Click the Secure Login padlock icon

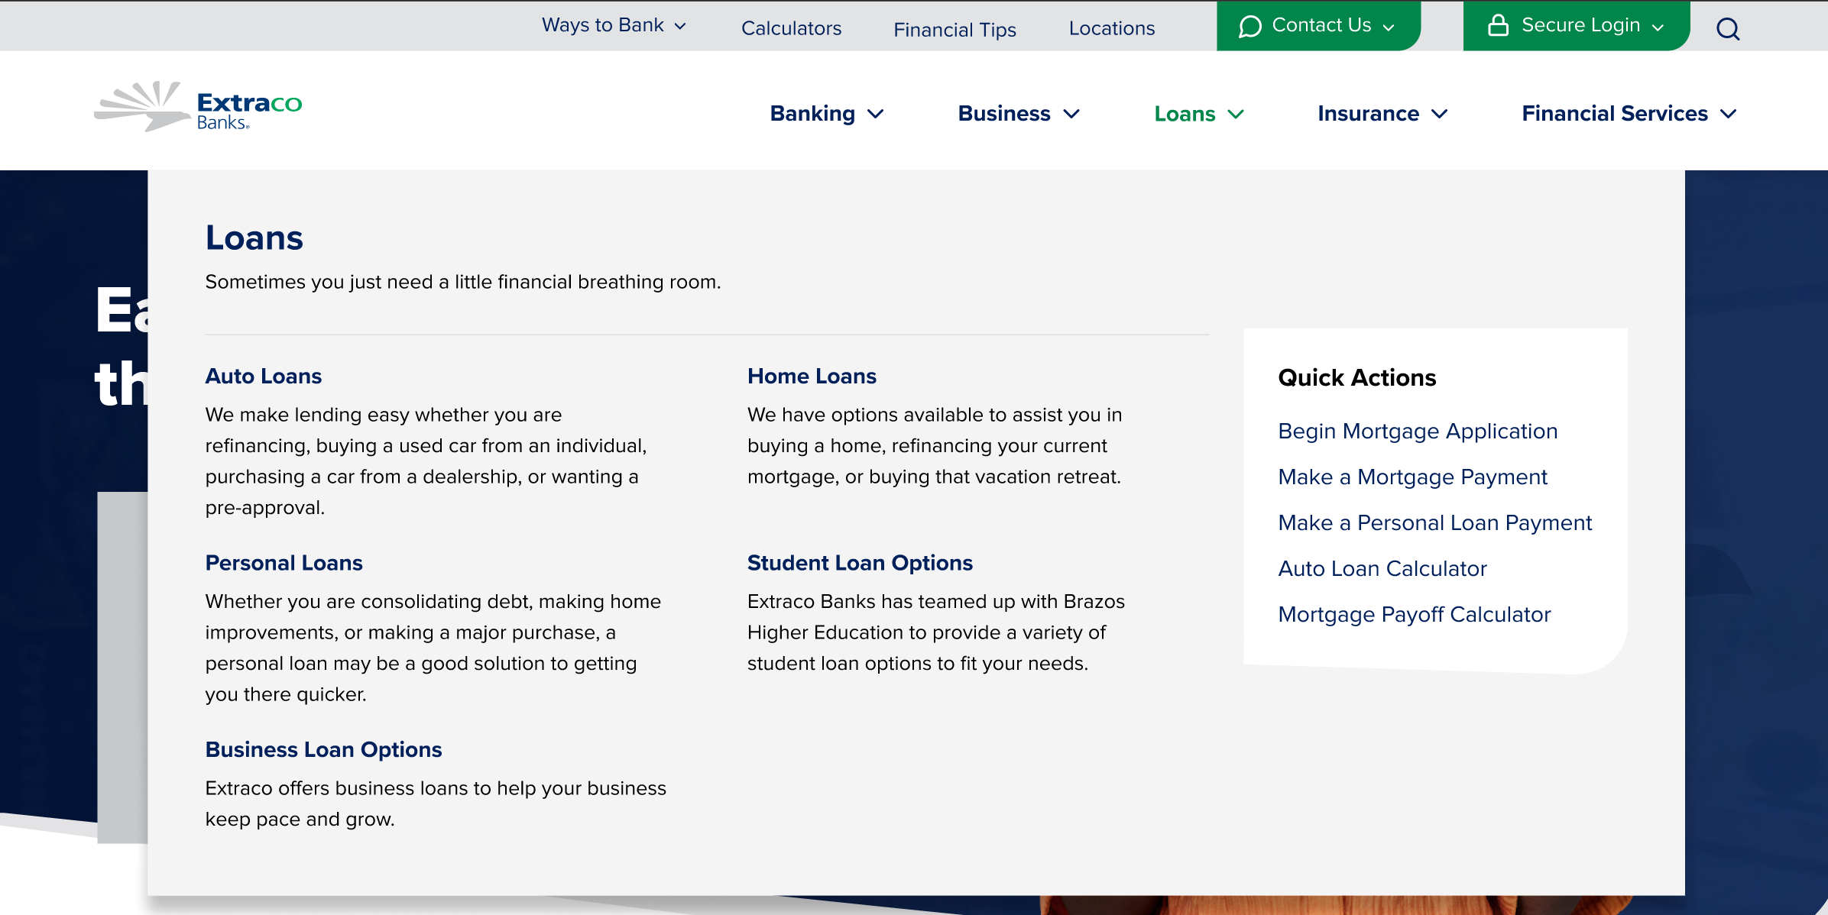pyautogui.click(x=1498, y=25)
